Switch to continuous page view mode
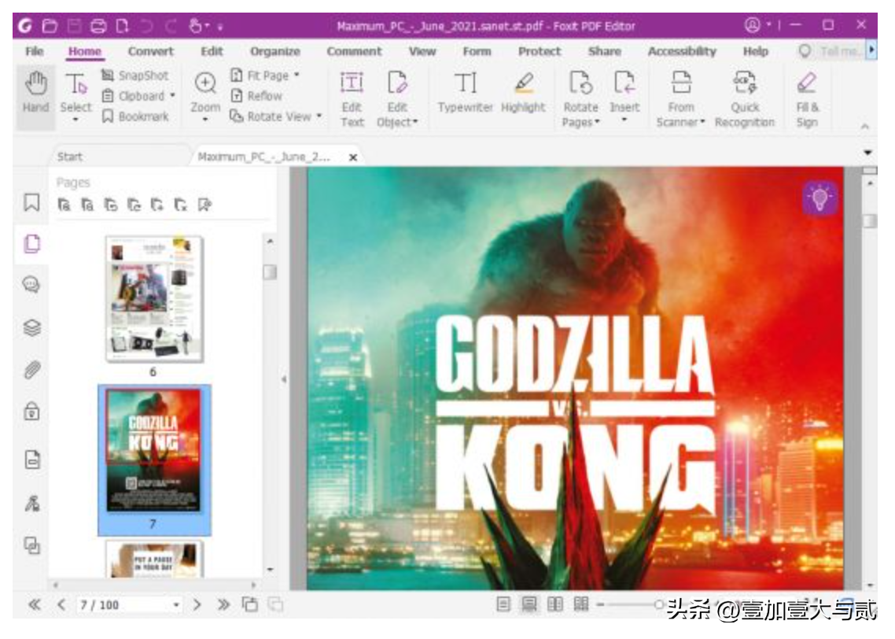895x639 pixels. click(529, 604)
